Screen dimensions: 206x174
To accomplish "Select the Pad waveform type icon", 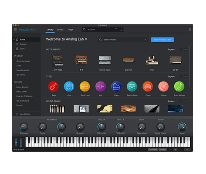I will (x=101, y=86).
